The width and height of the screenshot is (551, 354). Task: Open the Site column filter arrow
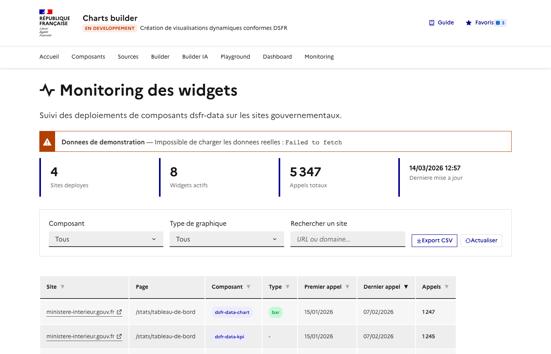click(63, 287)
